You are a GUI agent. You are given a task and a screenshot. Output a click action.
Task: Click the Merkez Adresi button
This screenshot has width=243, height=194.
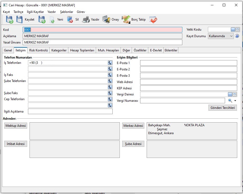[x=133, y=126]
